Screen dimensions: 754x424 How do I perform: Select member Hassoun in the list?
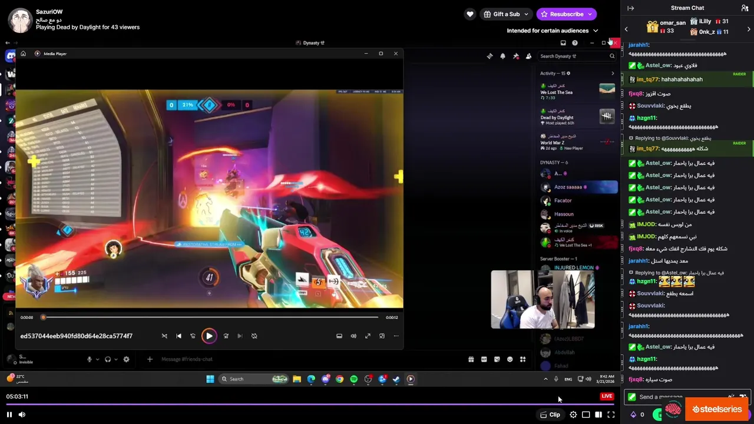point(577,214)
